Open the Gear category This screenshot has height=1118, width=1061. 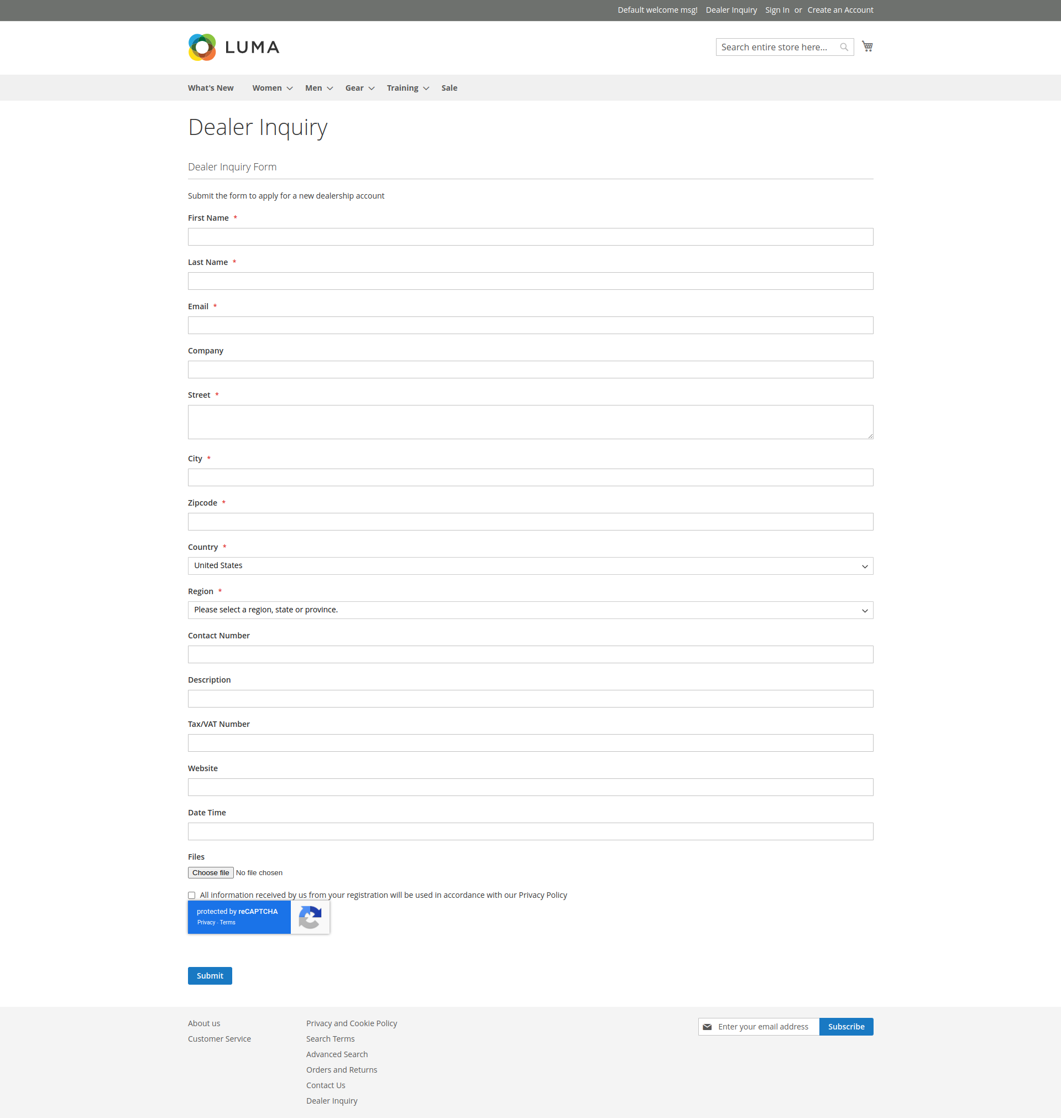pyautogui.click(x=354, y=88)
